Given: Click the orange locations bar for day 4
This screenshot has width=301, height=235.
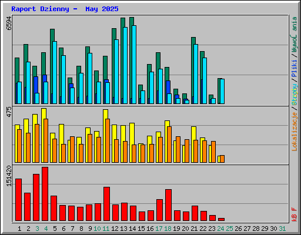Looking at the screenshot, I should click(x=46, y=140).
